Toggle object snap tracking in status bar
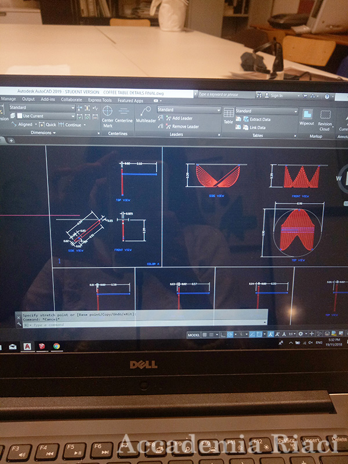Screen dimensions: 348x464 coord(252,335)
